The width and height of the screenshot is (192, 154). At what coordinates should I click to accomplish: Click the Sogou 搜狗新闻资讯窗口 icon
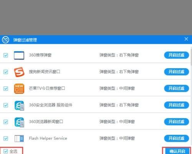[19, 72]
